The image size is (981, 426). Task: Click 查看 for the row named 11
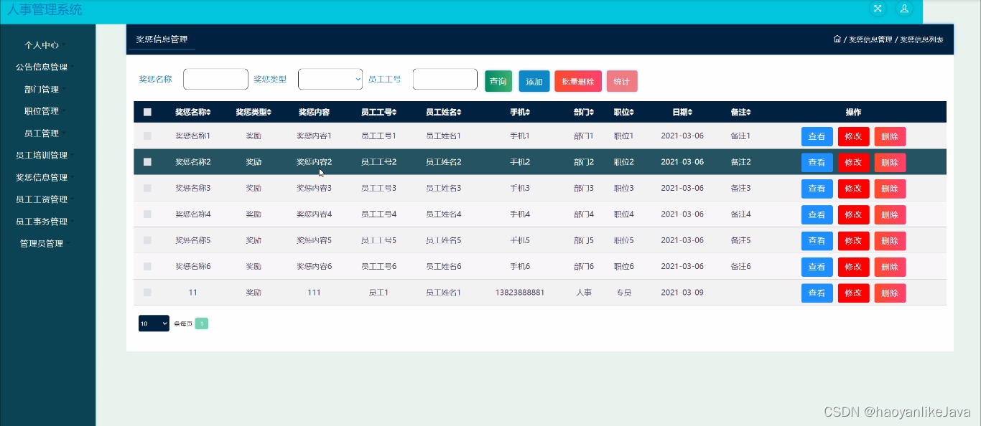point(817,293)
